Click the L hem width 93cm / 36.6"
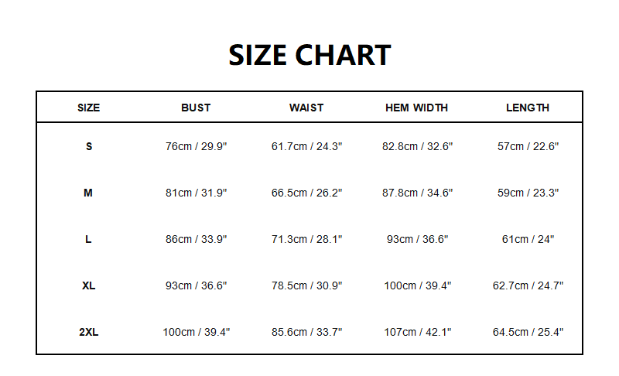 click(417, 239)
